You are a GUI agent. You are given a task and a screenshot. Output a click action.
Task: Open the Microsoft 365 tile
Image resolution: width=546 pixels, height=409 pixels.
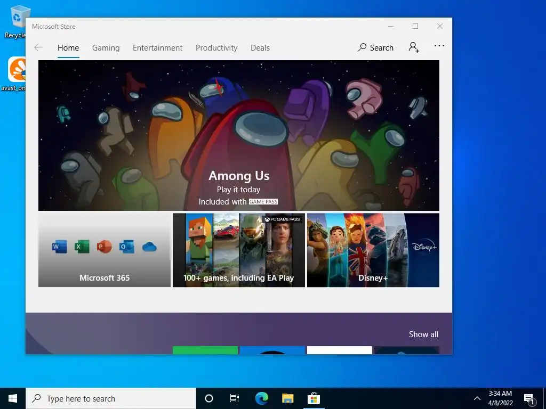coord(105,250)
